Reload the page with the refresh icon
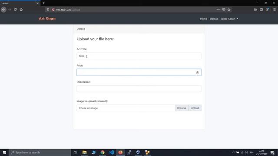 [x=16, y=10]
